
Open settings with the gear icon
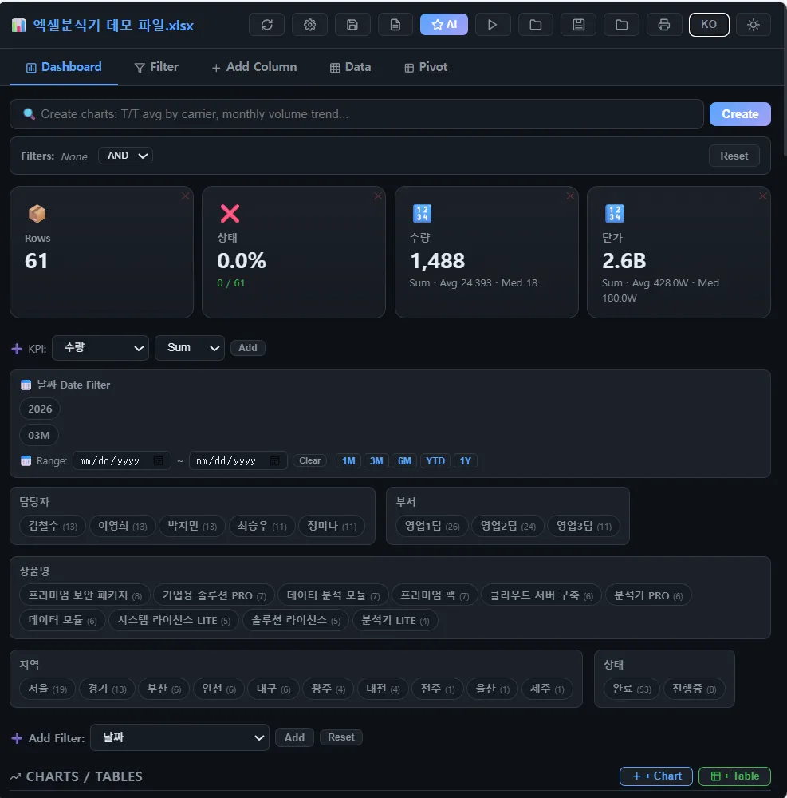[309, 25]
